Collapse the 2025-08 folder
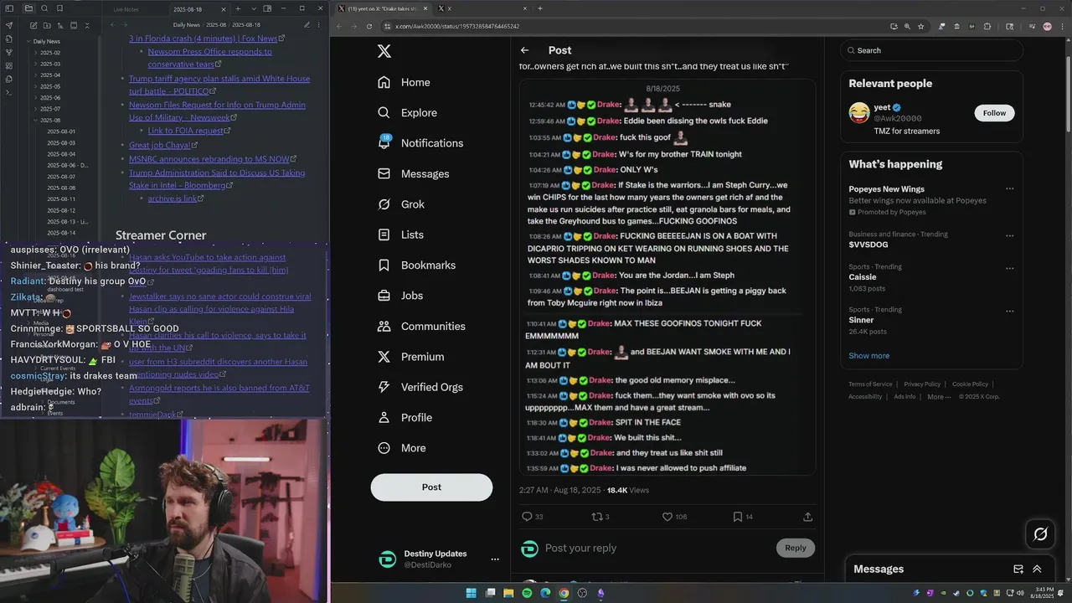1072x603 pixels. tap(50, 120)
